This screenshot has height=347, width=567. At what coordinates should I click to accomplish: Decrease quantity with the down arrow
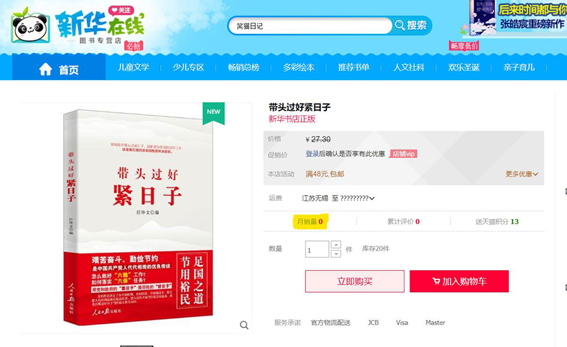(x=336, y=254)
